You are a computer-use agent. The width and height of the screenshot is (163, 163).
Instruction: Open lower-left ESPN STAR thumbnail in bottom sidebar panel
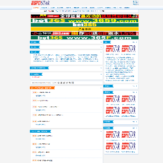(x=113, y=146)
